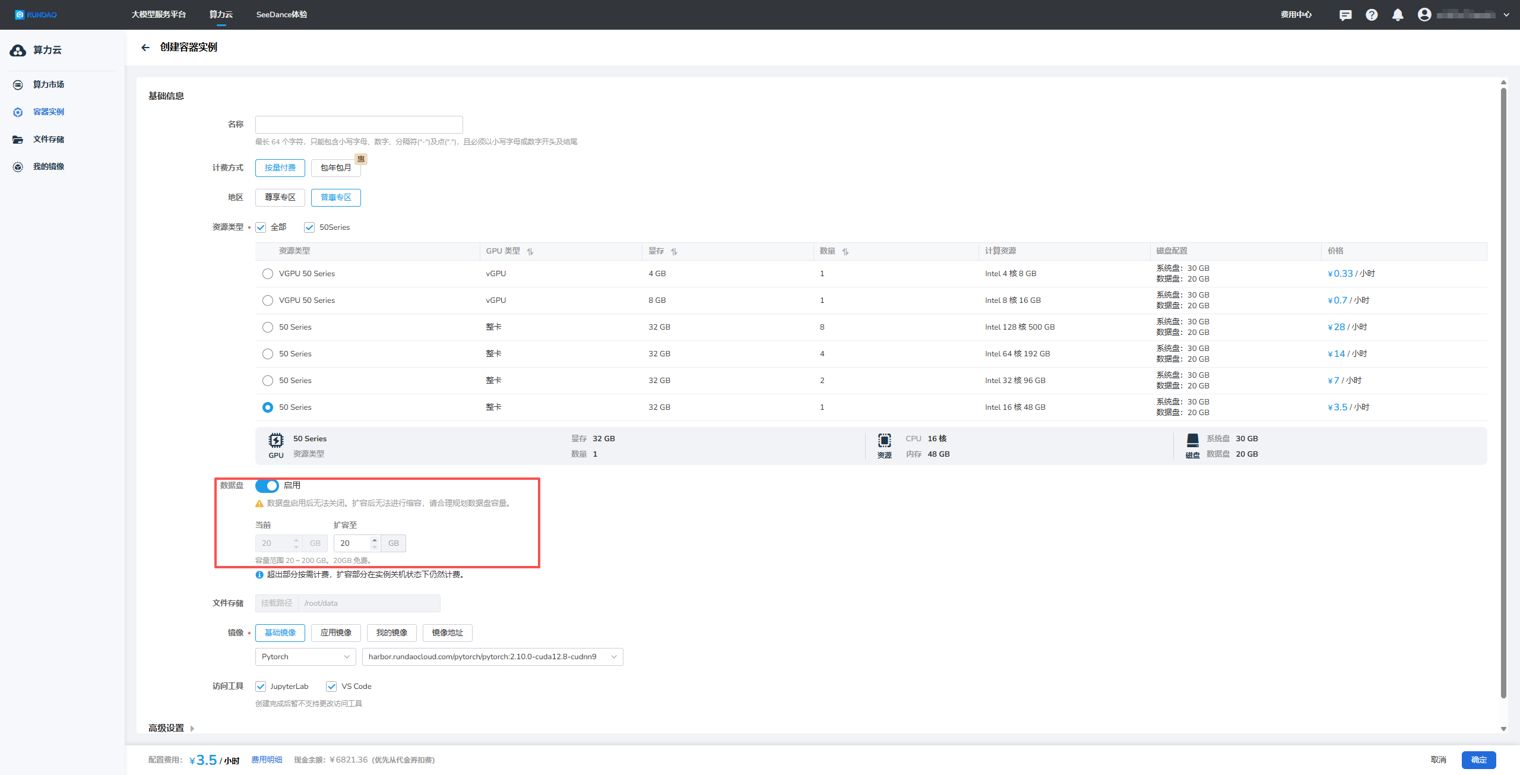Click the 资源 CPU icon in summary
The width and height of the screenshot is (1520, 775).
885,440
